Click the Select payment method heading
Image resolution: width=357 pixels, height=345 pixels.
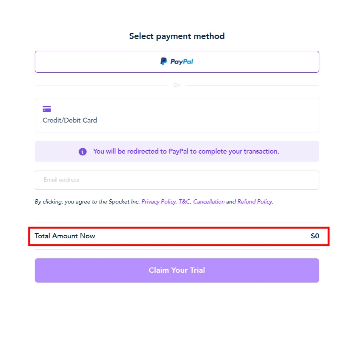coord(176,36)
